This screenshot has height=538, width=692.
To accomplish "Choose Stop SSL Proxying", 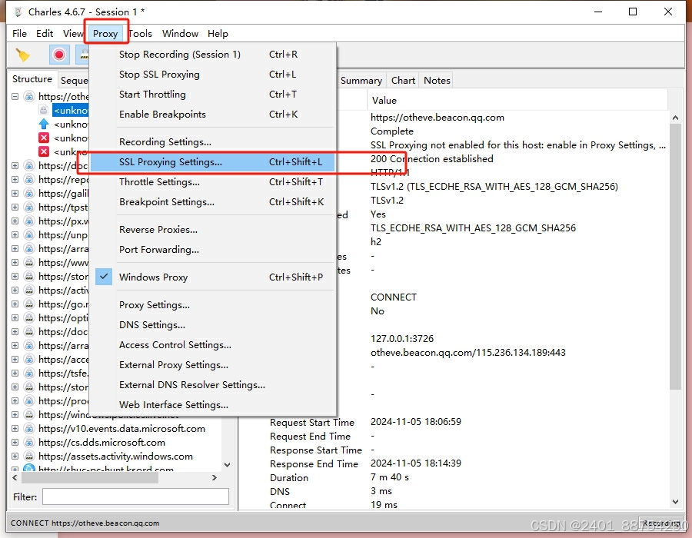I will point(212,74).
